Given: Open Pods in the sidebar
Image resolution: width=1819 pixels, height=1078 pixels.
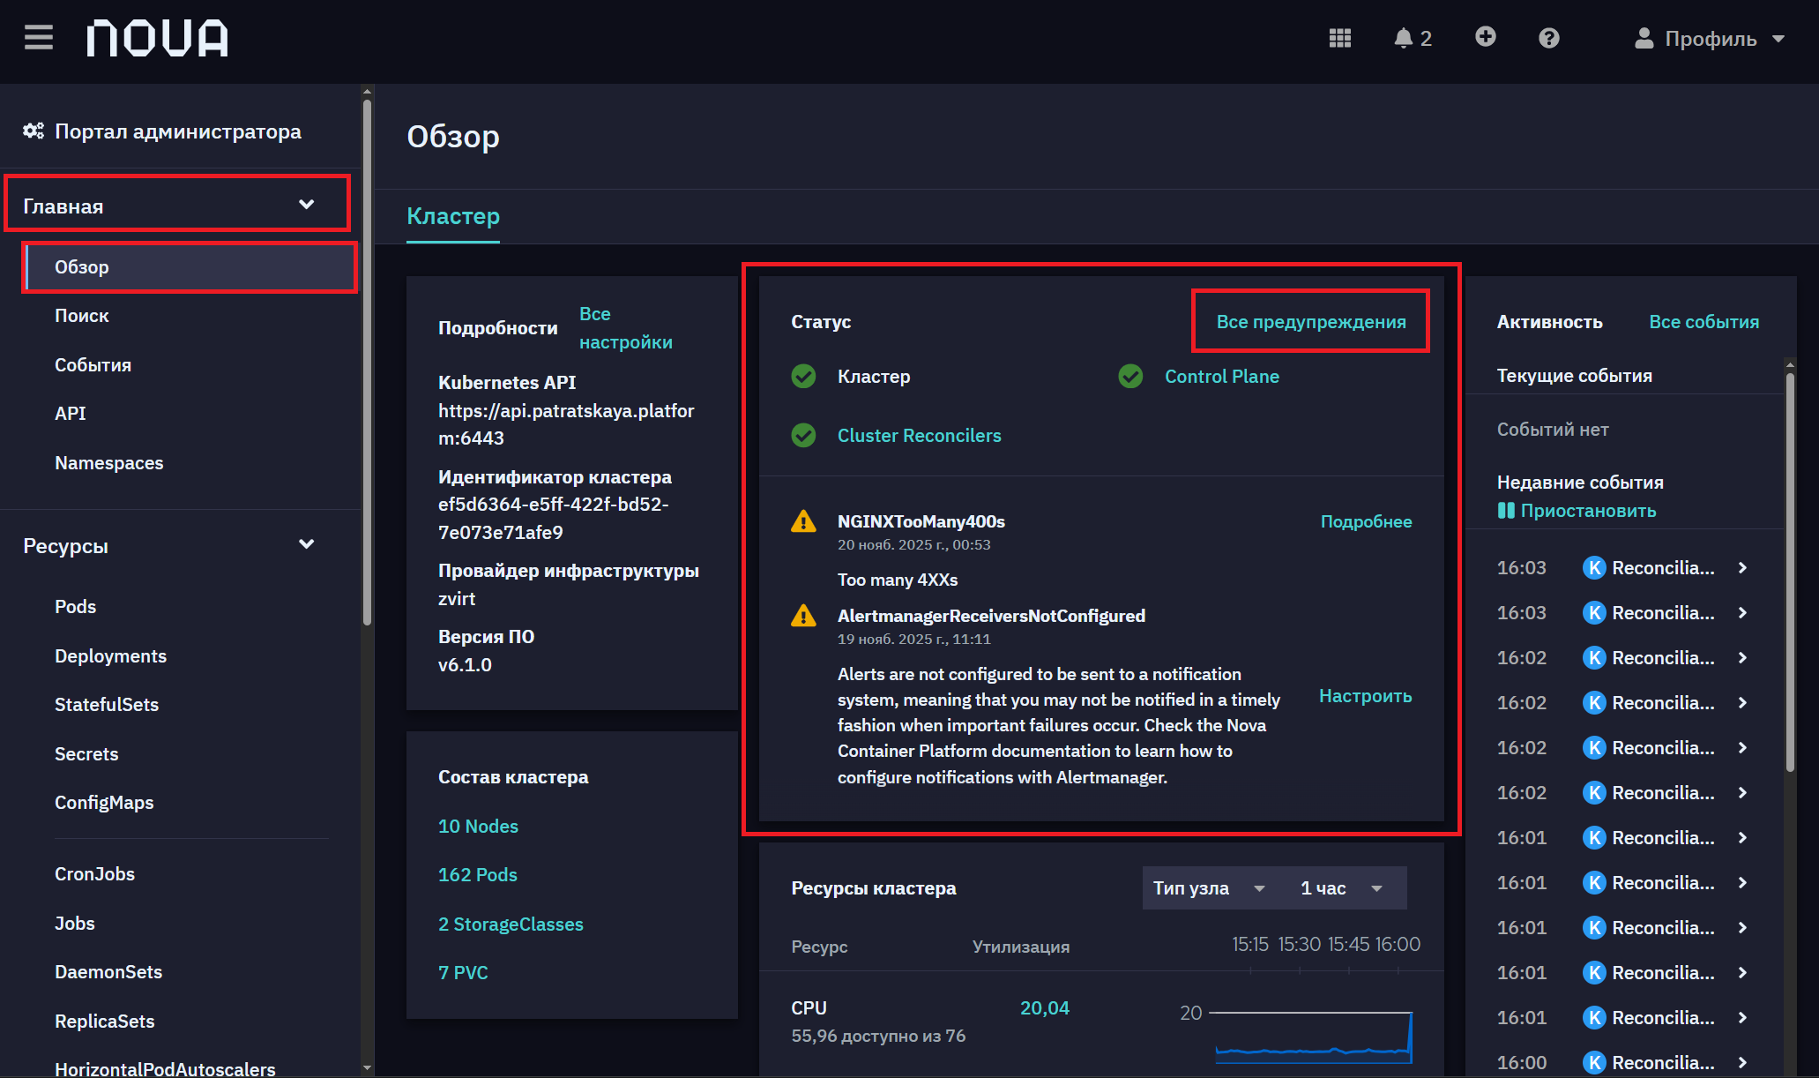Looking at the screenshot, I should [75, 607].
